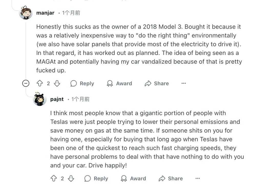Upvote pajnt's reply
Screen dimensions: 256x191
pyautogui.click(x=54, y=178)
